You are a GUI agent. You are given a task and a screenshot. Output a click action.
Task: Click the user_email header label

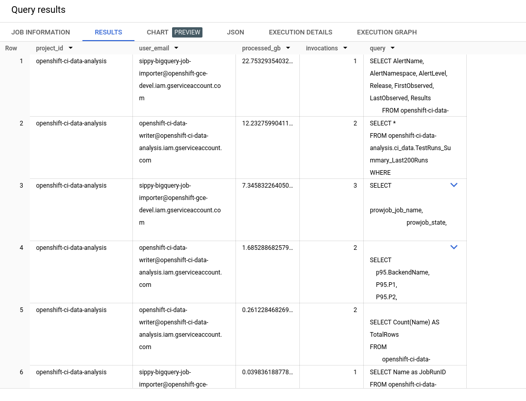coord(154,48)
